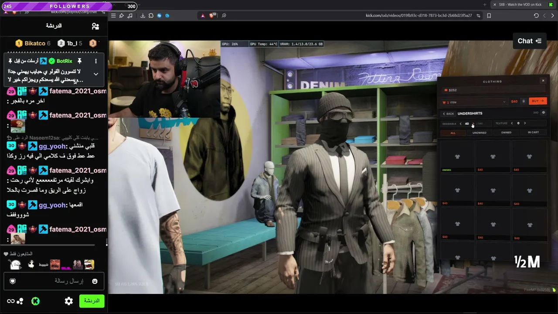Open the pinned message options menu

96,61
